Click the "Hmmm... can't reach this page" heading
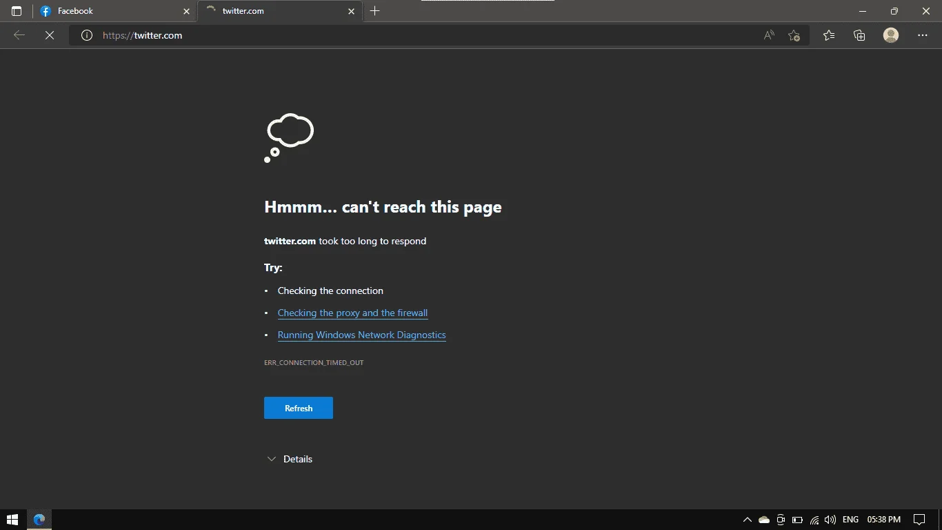Viewport: 942px width, 530px height. (383, 207)
